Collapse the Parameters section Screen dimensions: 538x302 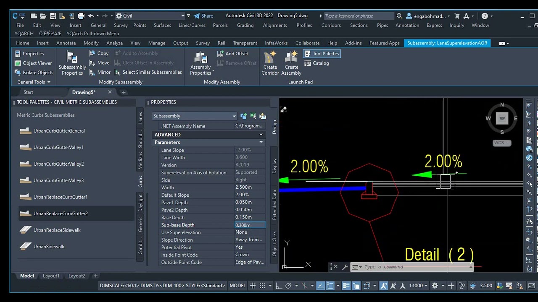[x=261, y=142]
